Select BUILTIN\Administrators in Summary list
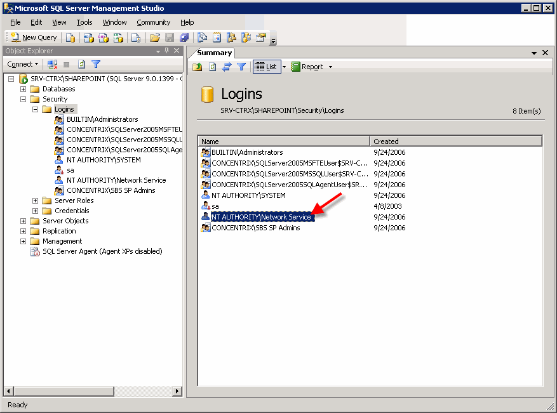 pyautogui.click(x=247, y=152)
